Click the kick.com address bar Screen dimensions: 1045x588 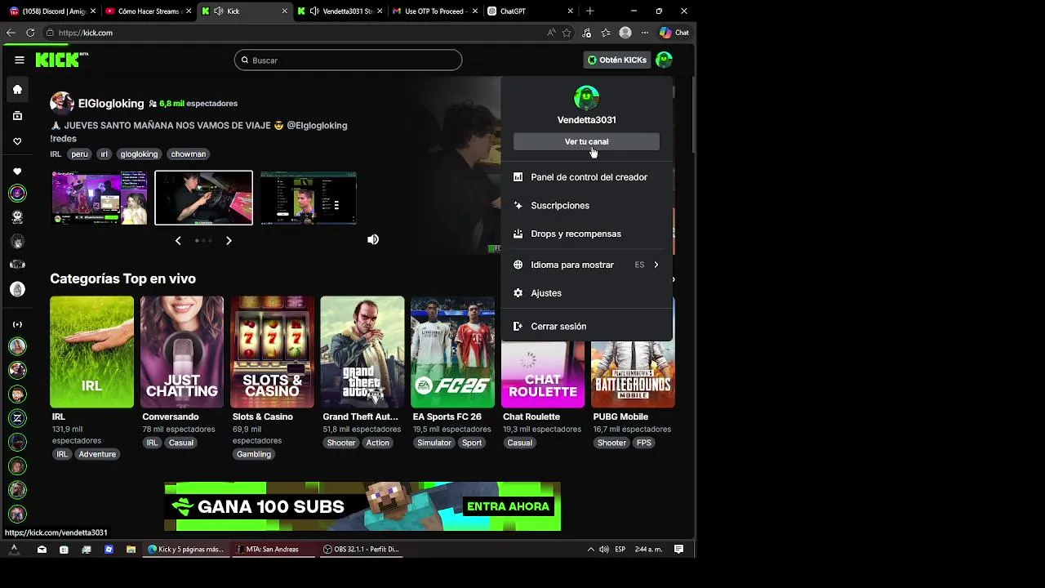coord(294,33)
